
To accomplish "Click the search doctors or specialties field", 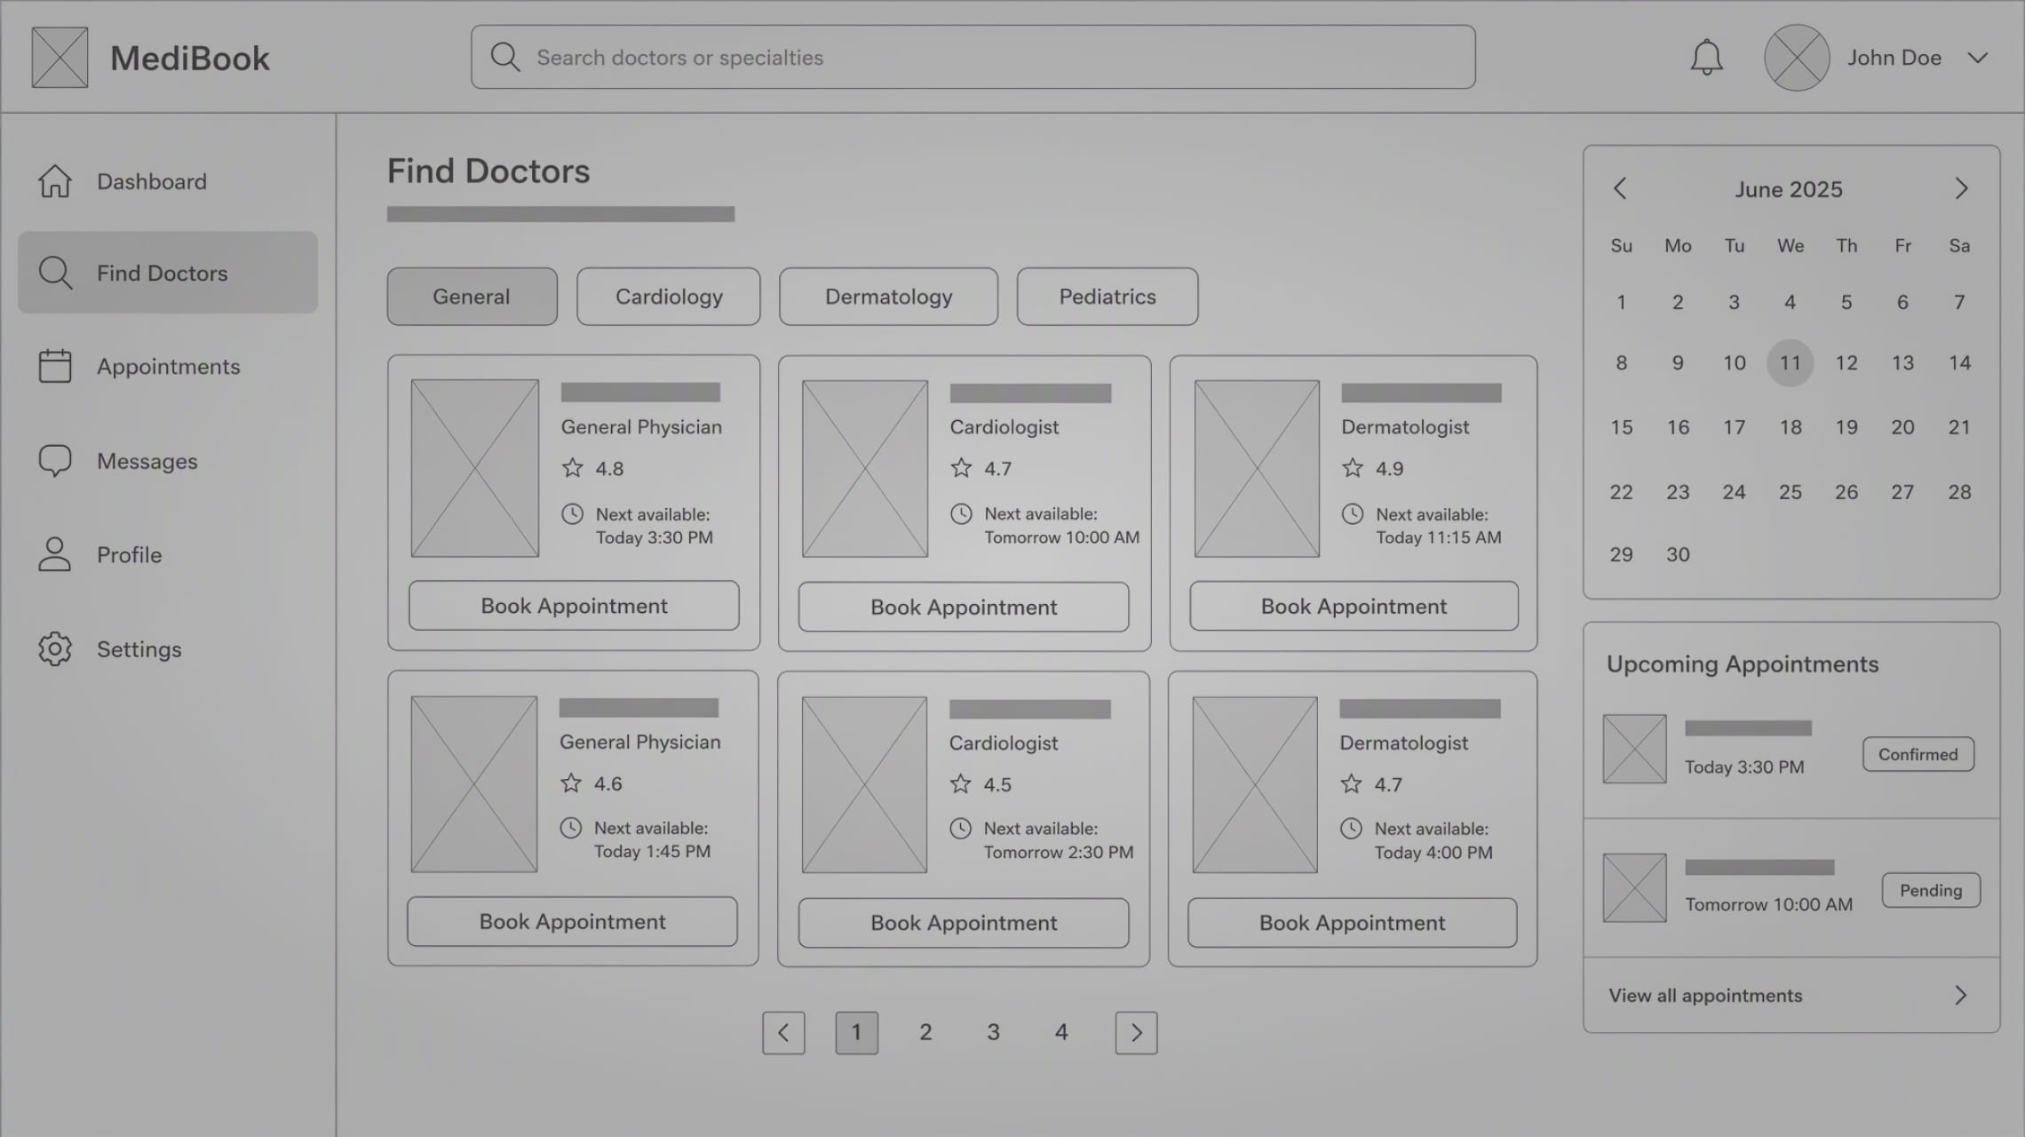I will click(973, 57).
